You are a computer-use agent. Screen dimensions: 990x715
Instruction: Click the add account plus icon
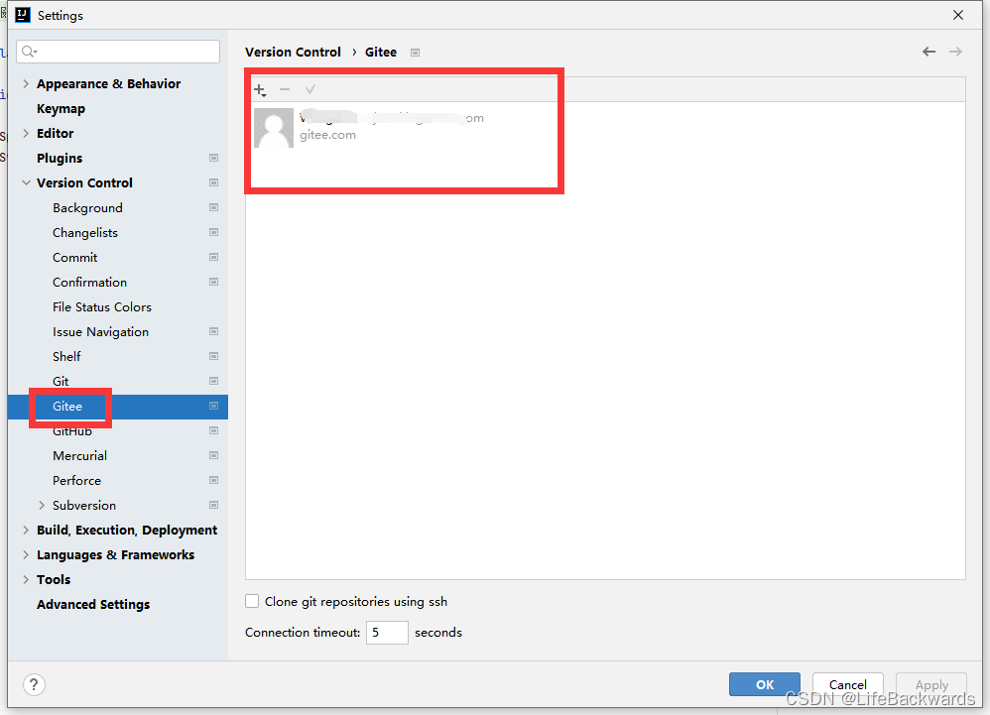click(x=260, y=89)
